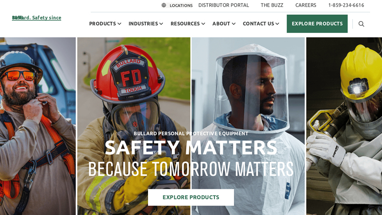Open the About menu chevron

coord(233,23)
